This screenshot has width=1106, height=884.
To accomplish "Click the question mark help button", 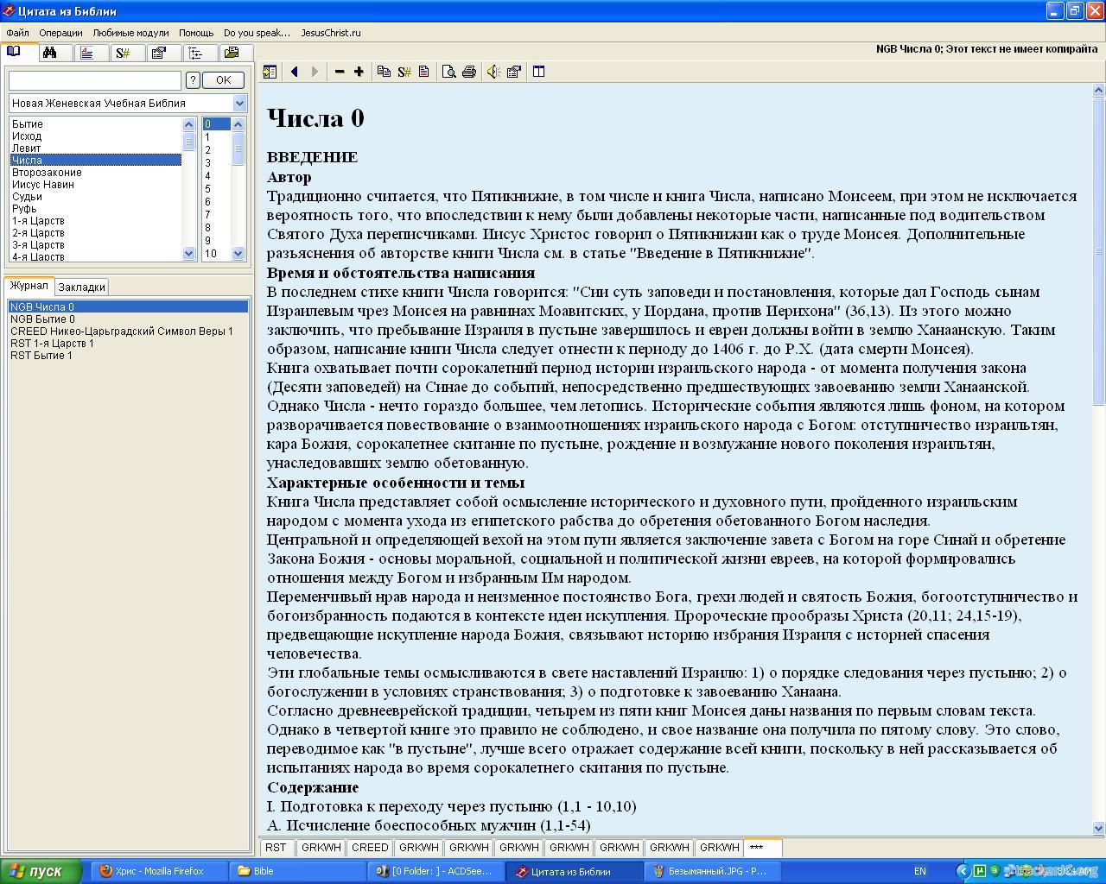I will [193, 80].
